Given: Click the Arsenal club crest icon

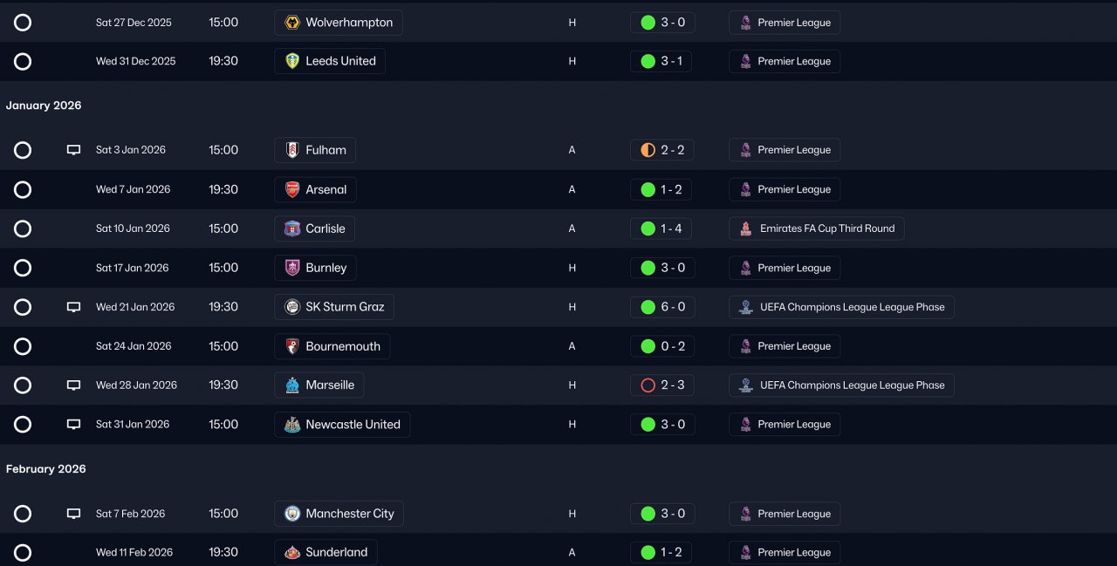Looking at the screenshot, I should [292, 189].
